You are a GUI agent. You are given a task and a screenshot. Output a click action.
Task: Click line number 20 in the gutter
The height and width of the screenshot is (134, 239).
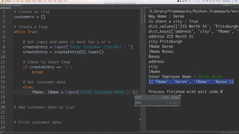tap(3, 107)
